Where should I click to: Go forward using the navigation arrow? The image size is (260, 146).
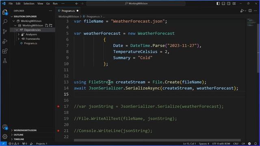click(x=82, y=4)
